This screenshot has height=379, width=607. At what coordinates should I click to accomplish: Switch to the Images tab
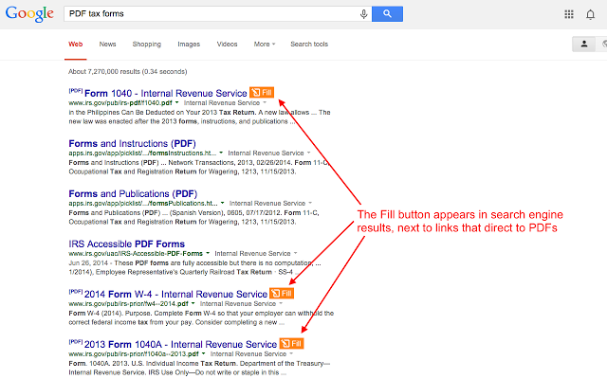[x=189, y=45]
